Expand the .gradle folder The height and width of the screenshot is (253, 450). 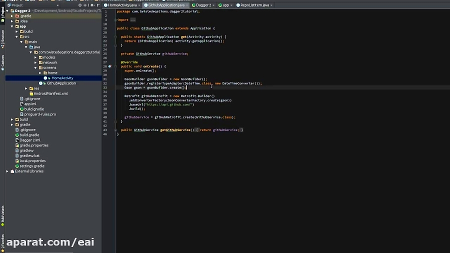coord(12,16)
